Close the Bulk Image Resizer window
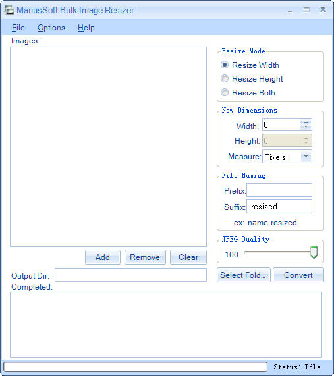The width and height of the screenshot is (334, 376). point(323,9)
